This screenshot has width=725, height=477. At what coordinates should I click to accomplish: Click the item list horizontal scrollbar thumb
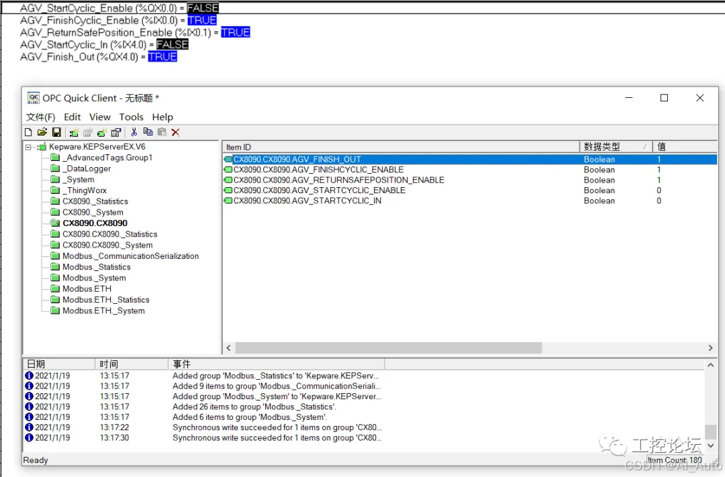[389, 348]
